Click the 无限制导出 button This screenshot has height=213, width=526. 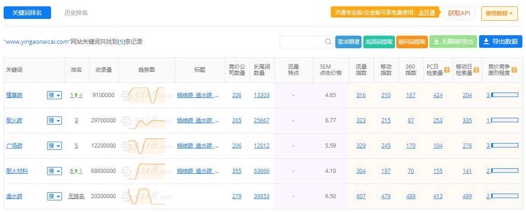453,42
